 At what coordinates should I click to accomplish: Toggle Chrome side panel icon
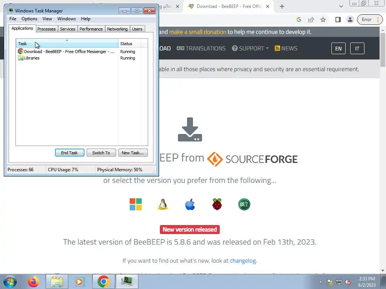coord(338,20)
